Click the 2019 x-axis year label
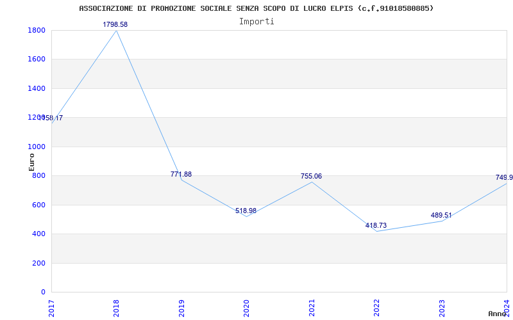 (181, 308)
